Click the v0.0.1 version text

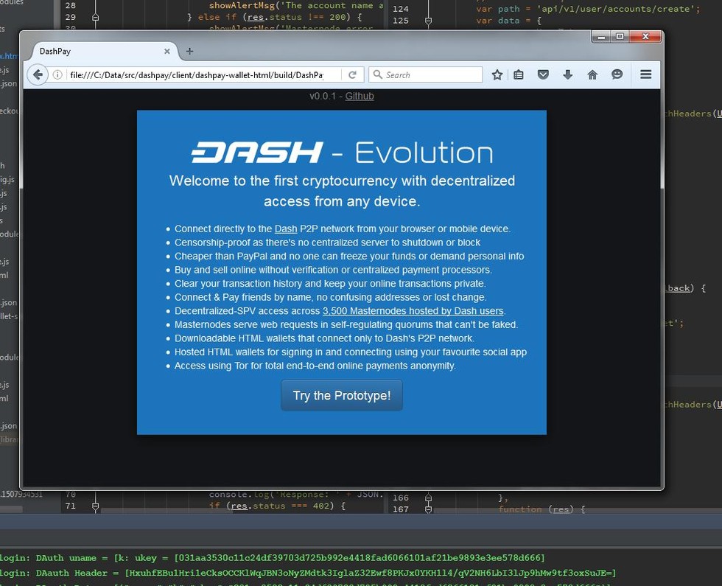[323, 97]
